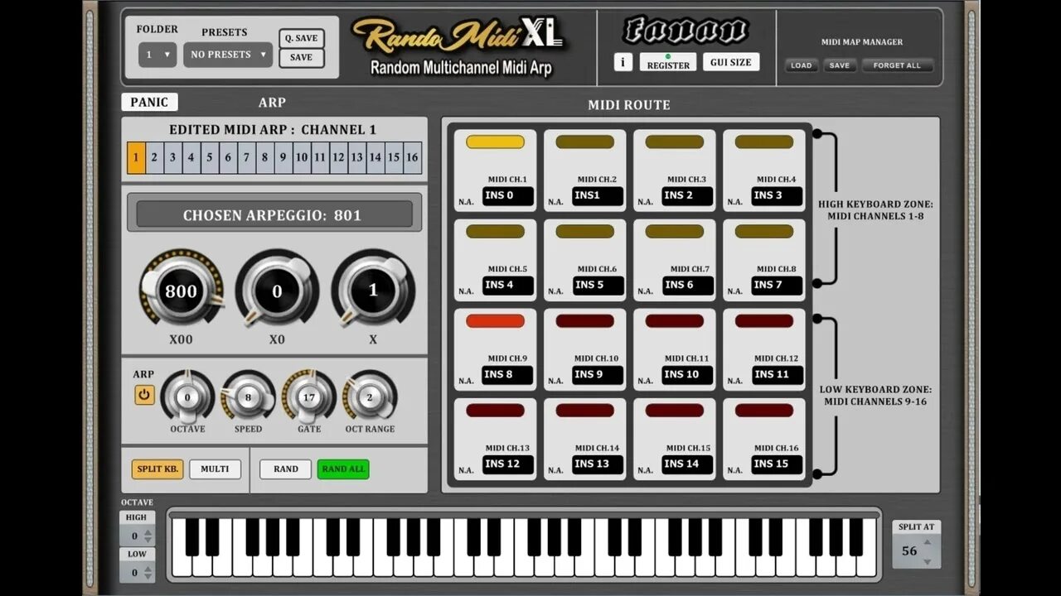Toggle the MIDI CH.4 LED indicator
Screen dimensions: 1061x596
pos(763,142)
